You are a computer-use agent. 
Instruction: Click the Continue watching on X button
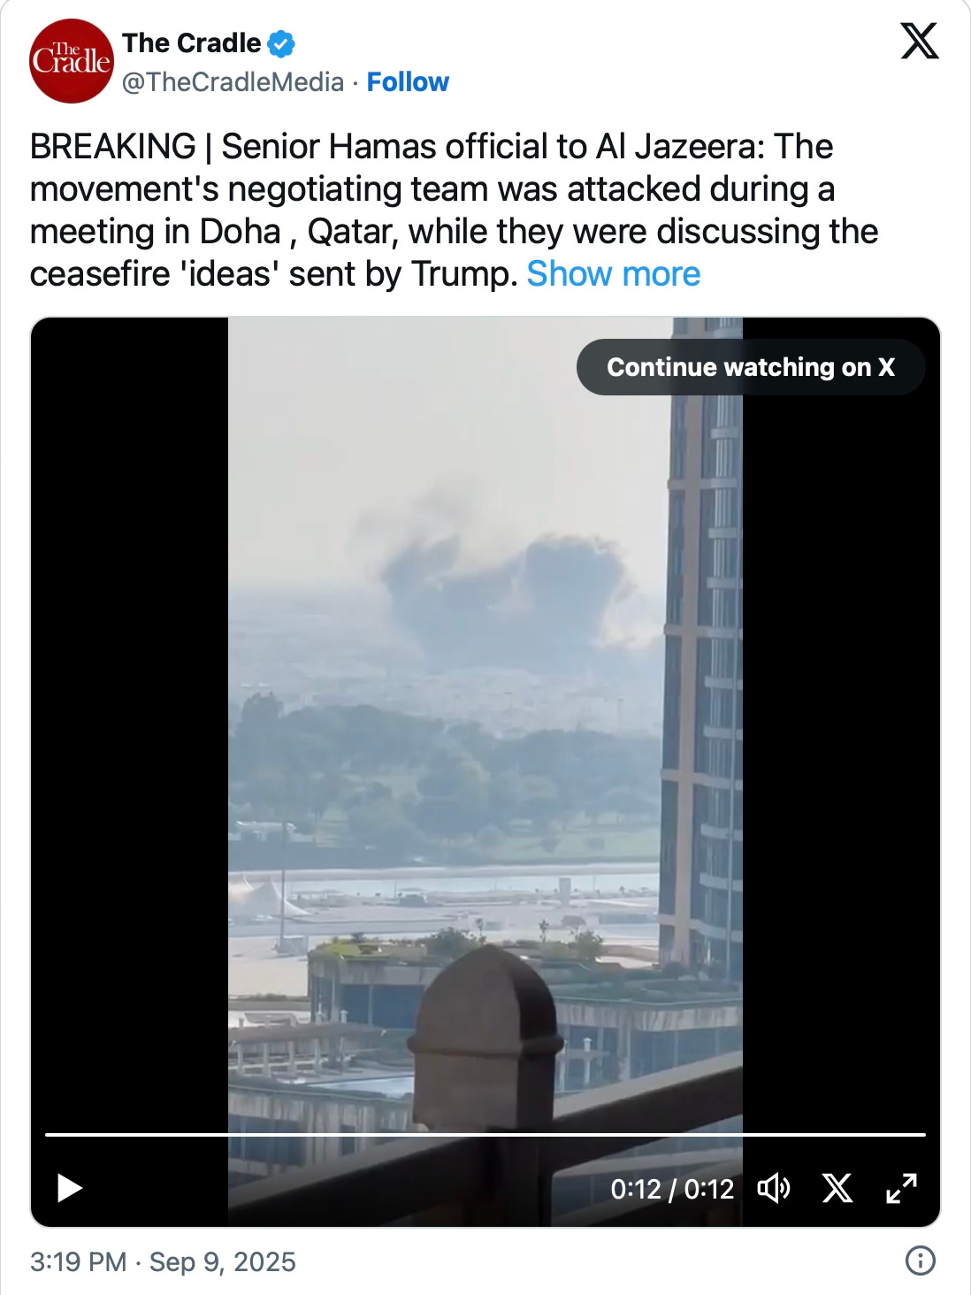(751, 367)
